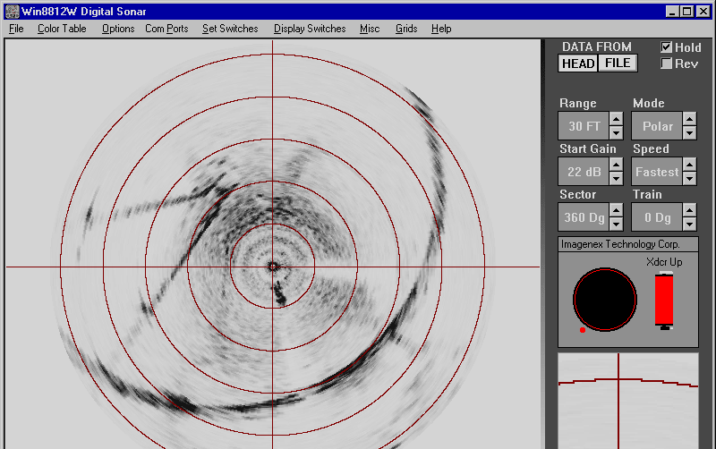Open the Options menu
The image size is (716, 449).
pos(118,29)
